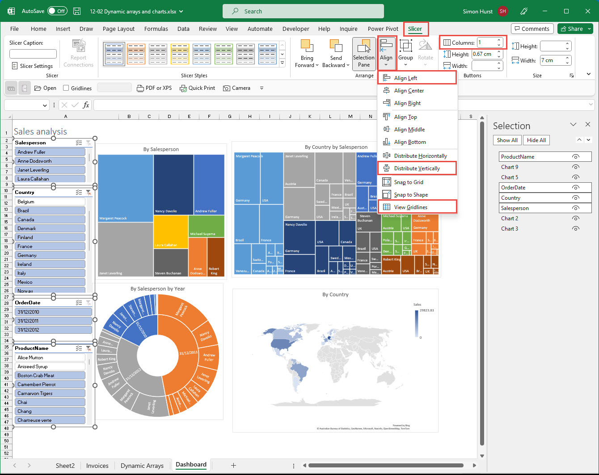This screenshot has width=599, height=475.
Task: Click the Slicer Settings link
Action: [x=35, y=66]
